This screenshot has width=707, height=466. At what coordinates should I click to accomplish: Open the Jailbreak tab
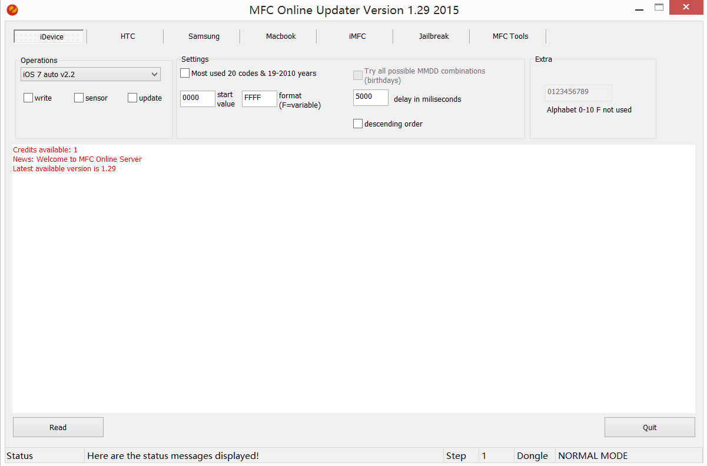tap(434, 36)
